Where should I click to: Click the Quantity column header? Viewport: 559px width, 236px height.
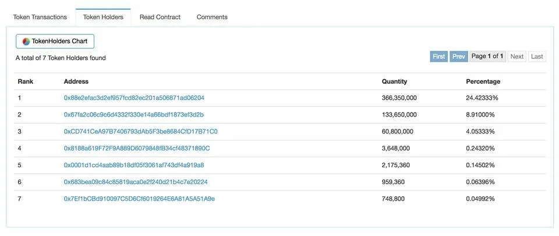(394, 81)
